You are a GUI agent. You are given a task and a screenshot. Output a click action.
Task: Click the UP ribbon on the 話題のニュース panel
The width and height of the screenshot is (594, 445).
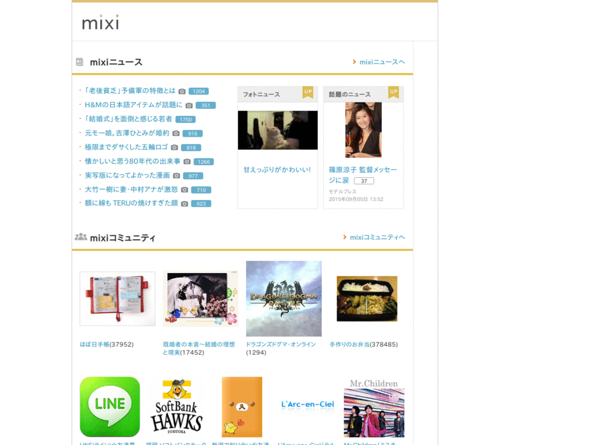394,93
